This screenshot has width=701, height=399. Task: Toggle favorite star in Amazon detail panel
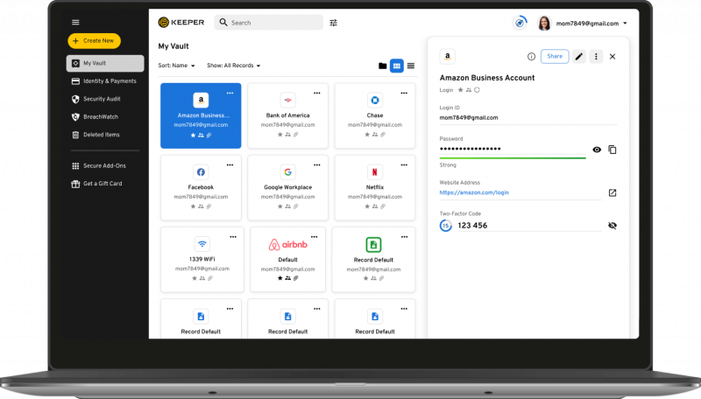[461, 90]
